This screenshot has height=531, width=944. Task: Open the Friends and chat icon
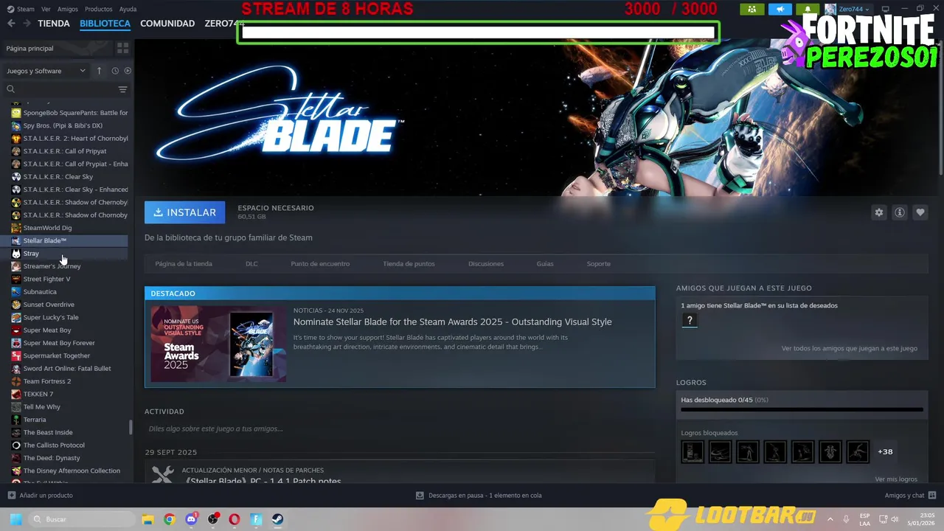pos(932,496)
